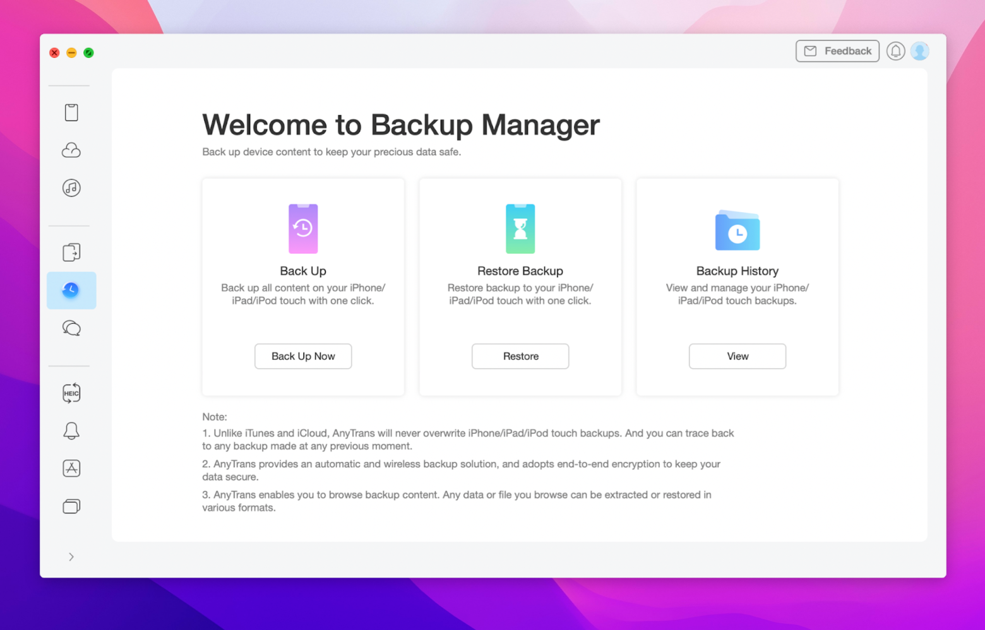
Task: Maximize the window with the green button
Action: click(88, 52)
